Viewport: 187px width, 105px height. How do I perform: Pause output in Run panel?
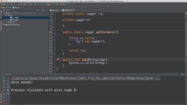tap(4, 84)
